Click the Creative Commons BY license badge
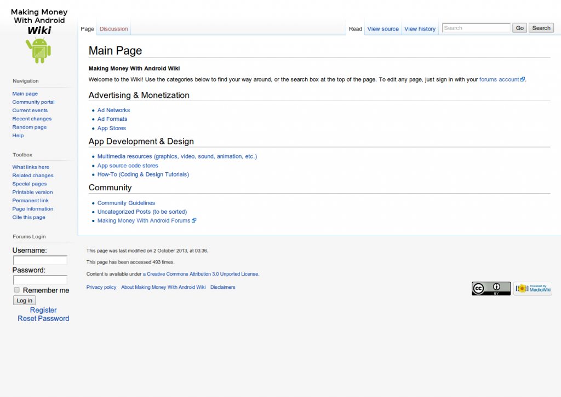The height and width of the screenshot is (397, 561). [491, 289]
